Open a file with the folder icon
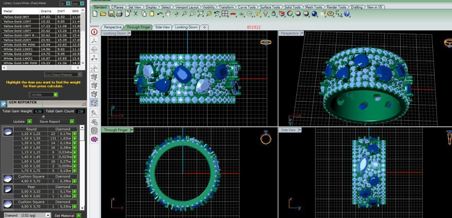Viewport: 452px width, 218px height. (103, 14)
